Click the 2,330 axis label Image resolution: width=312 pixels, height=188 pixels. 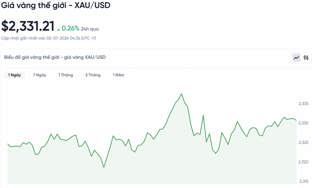tap(303, 123)
